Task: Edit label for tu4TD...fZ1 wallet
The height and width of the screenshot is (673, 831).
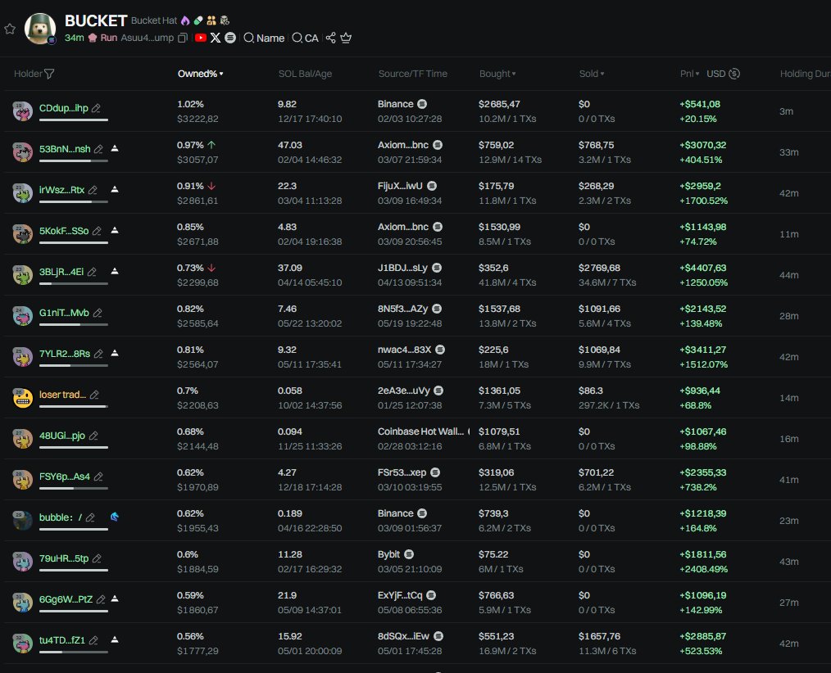Action: (x=93, y=640)
